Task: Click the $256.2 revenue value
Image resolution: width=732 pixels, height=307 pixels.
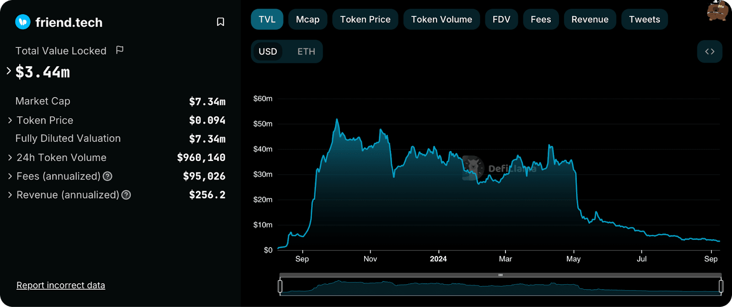Action: coord(207,195)
